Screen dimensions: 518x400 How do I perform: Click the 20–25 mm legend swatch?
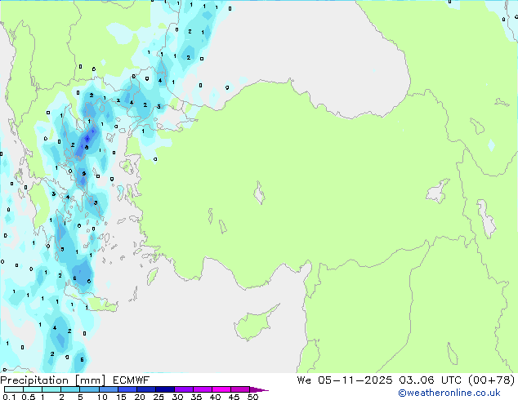click(145, 389)
